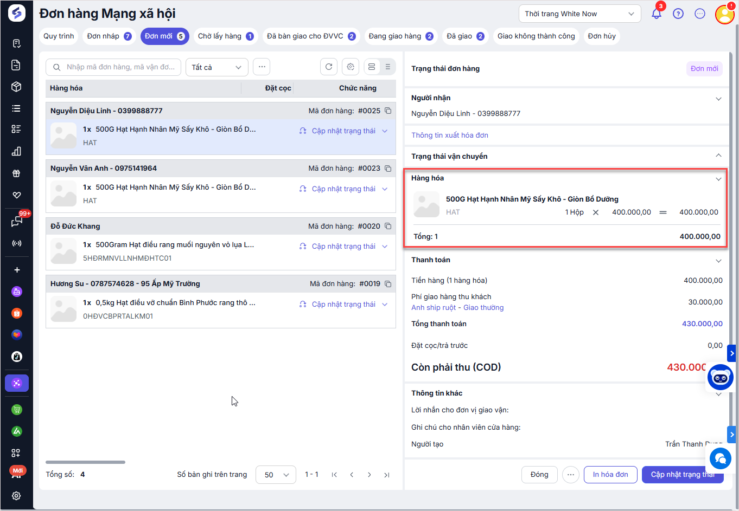Open the chat support bubble icon
This screenshot has height=511, width=739.
pyautogui.click(x=720, y=458)
